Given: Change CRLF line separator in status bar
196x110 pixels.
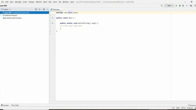Looking at the screenshot, I should pos(178,108).
